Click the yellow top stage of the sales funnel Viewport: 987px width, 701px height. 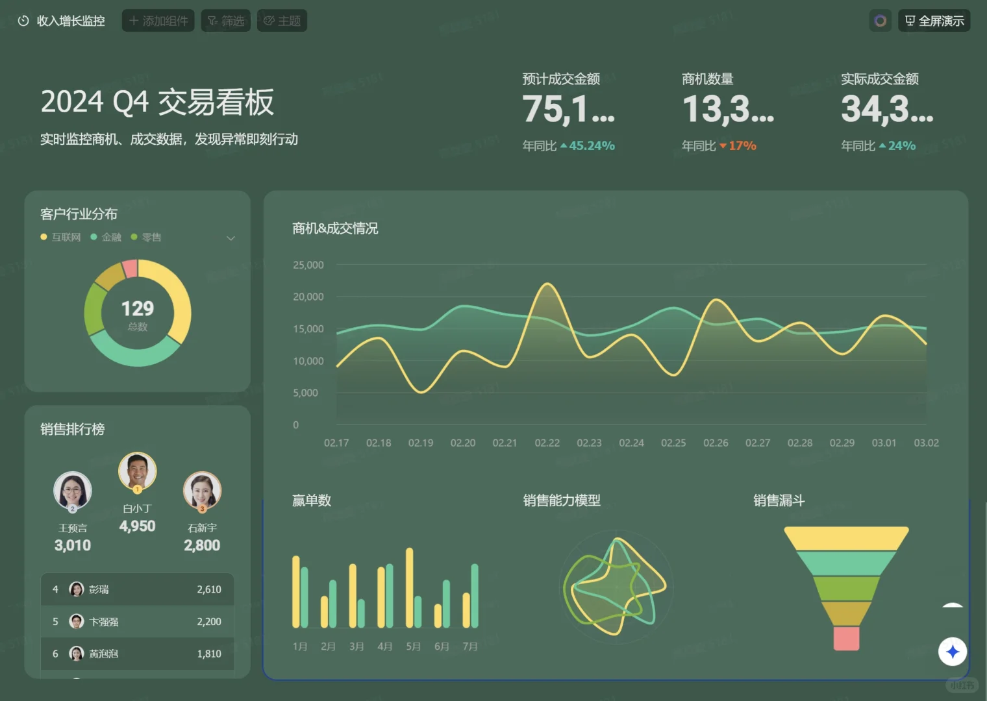pos(846,538)
